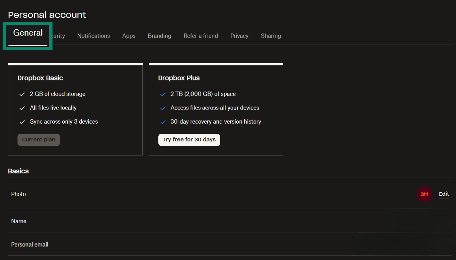
Task: Click the Try free for 30 days button
Action: 189,140
